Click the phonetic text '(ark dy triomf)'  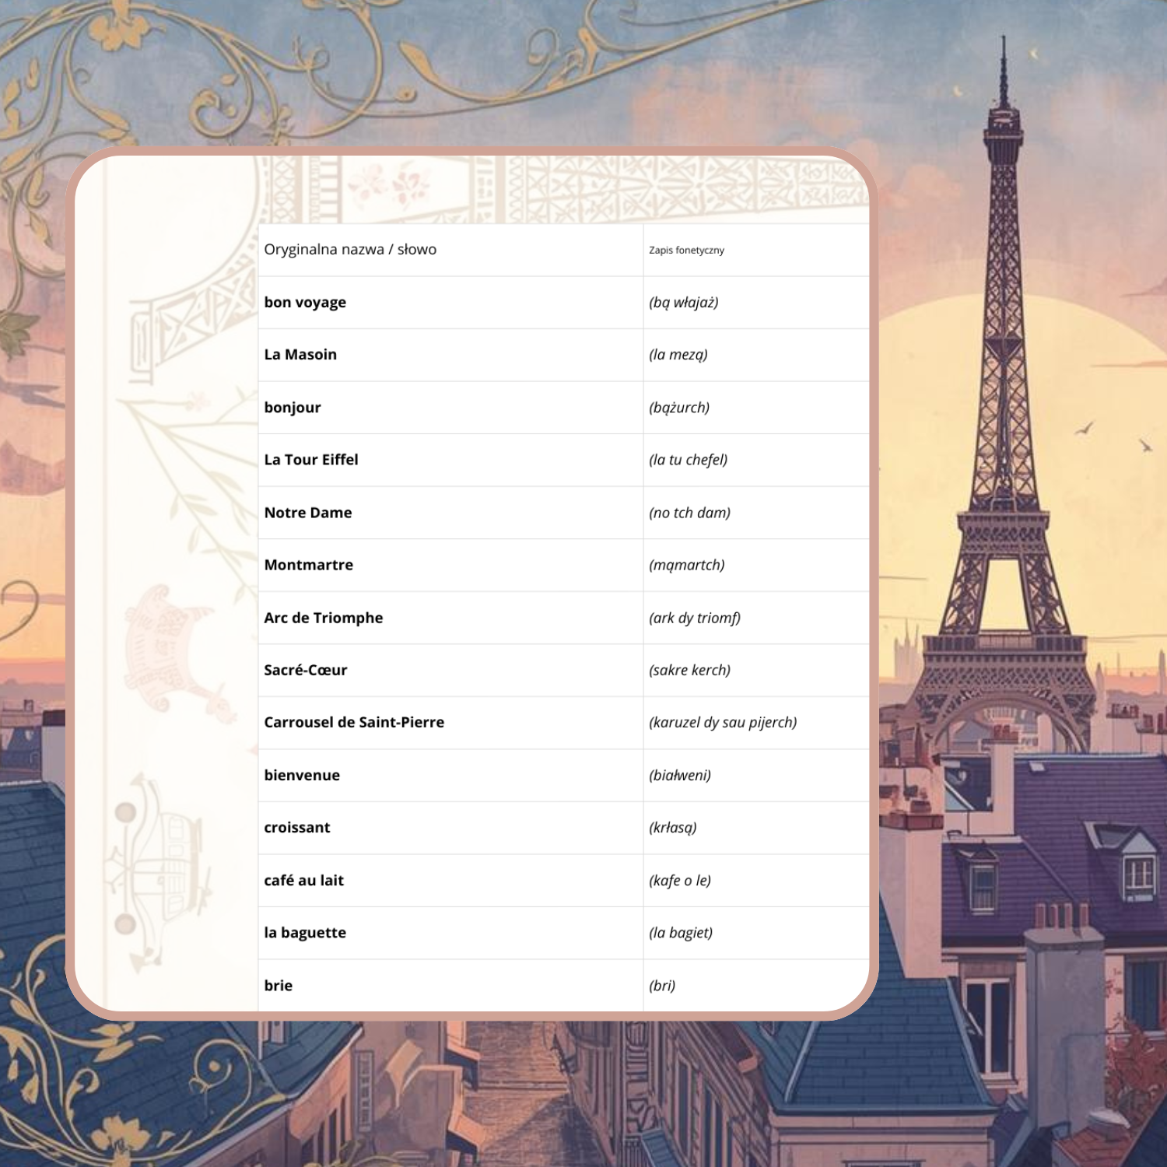point(694,618)
